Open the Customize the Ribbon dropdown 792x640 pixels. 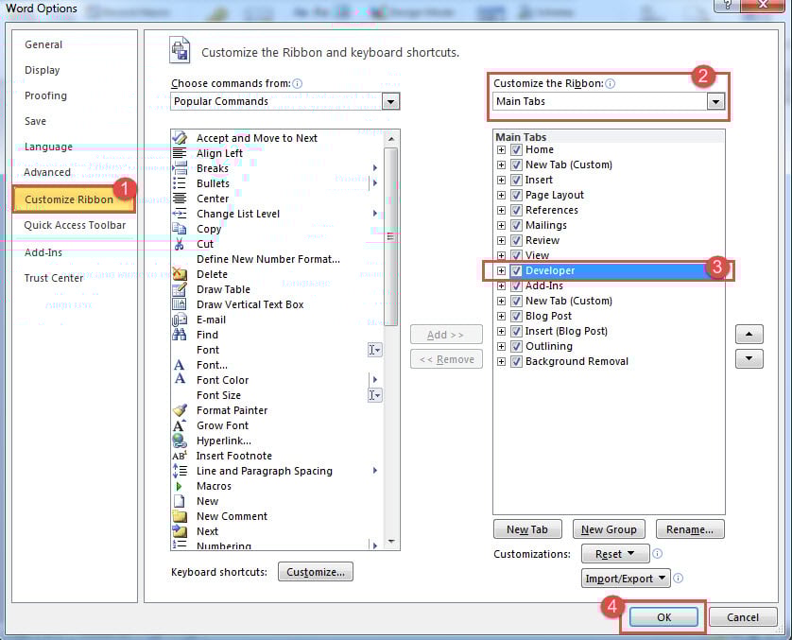(715, 100)
